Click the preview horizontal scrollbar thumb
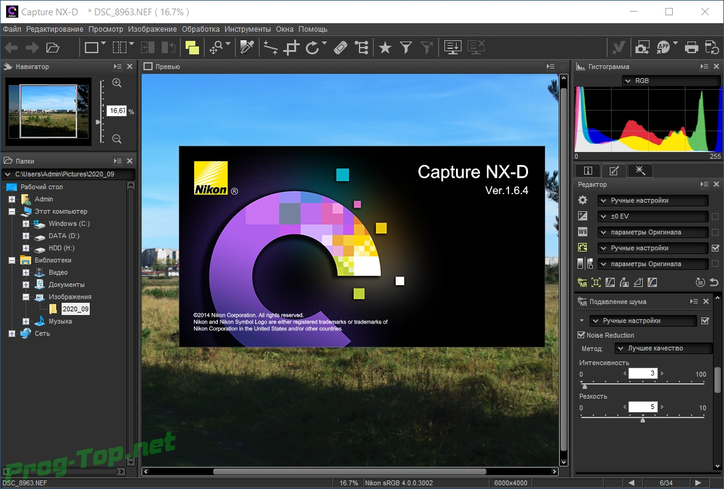 (x=350, y=471)
